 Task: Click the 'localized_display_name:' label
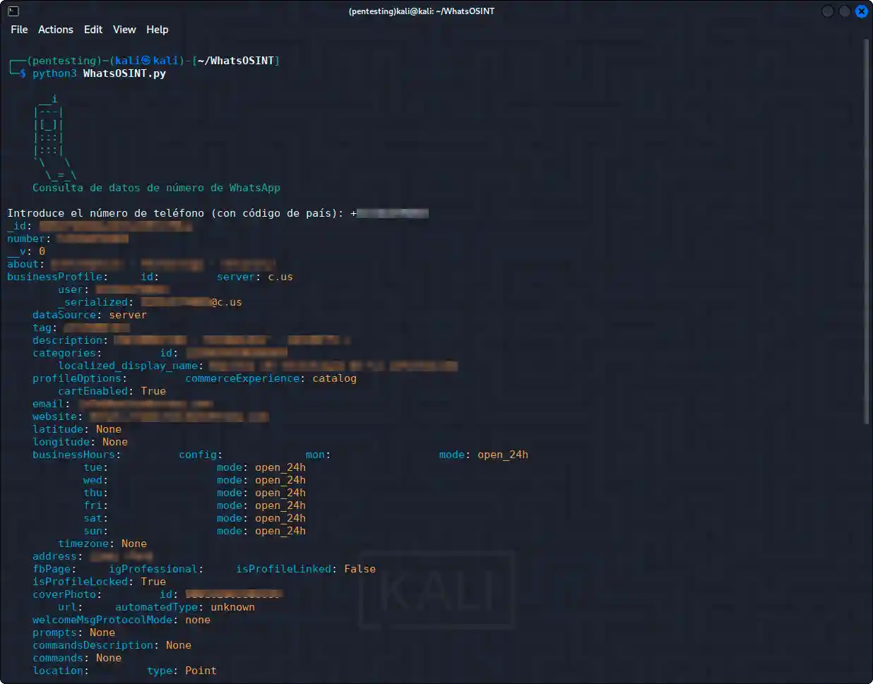coord(131,366)
